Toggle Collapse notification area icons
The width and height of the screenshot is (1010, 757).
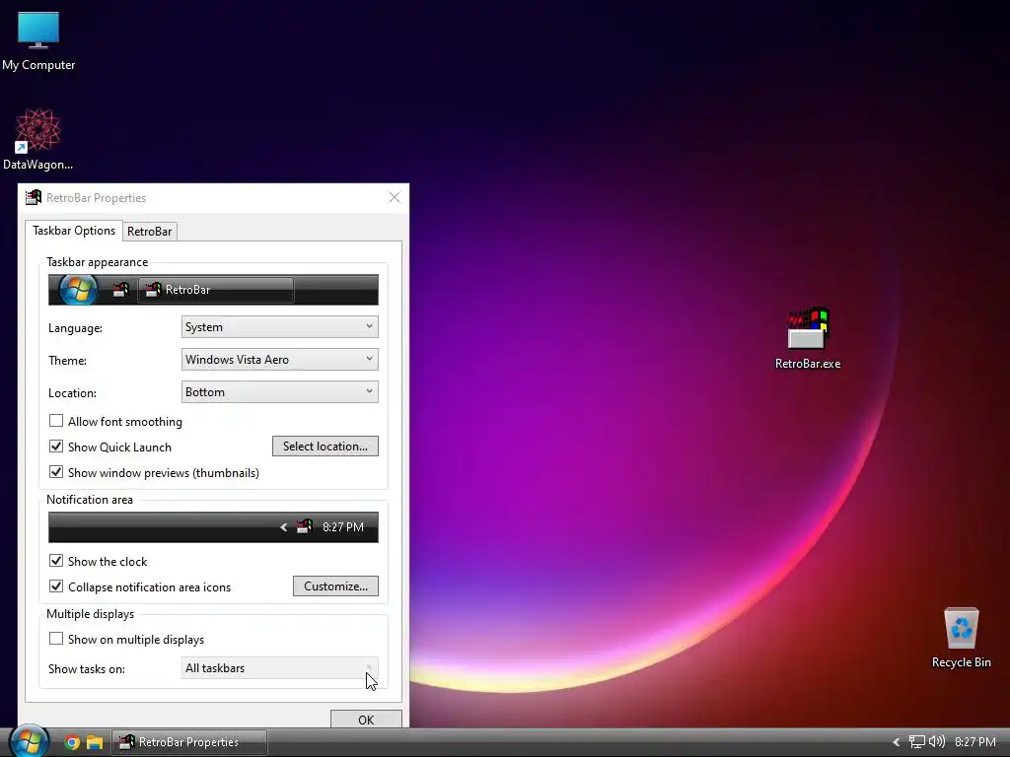pos(56,586)
